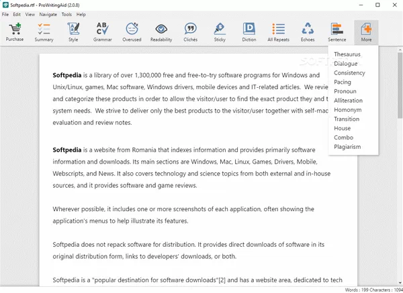Open the Help menu

click(x=81, y=14)
